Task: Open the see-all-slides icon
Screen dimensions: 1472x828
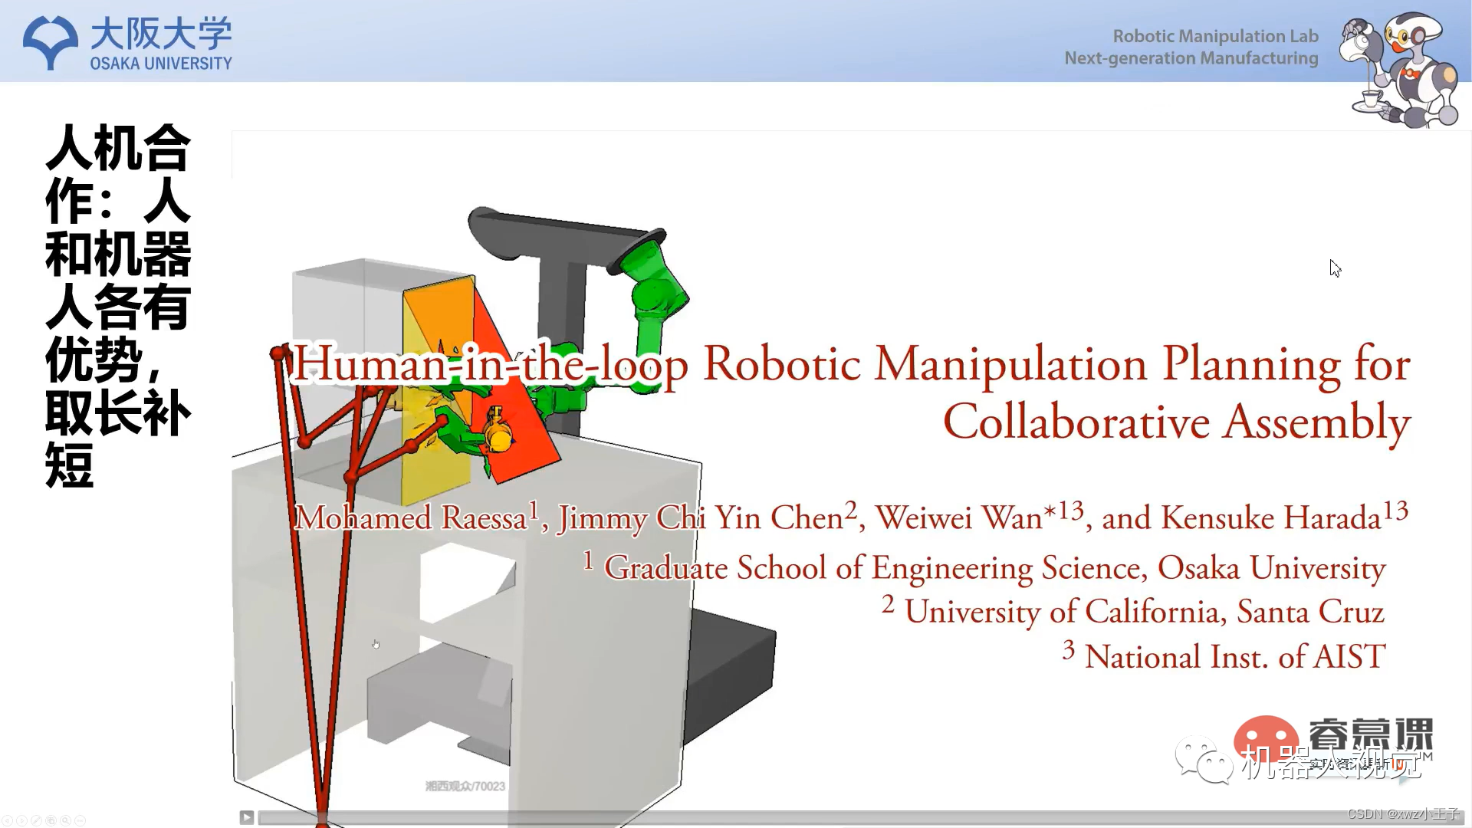Action: click(x=51, y=820)
